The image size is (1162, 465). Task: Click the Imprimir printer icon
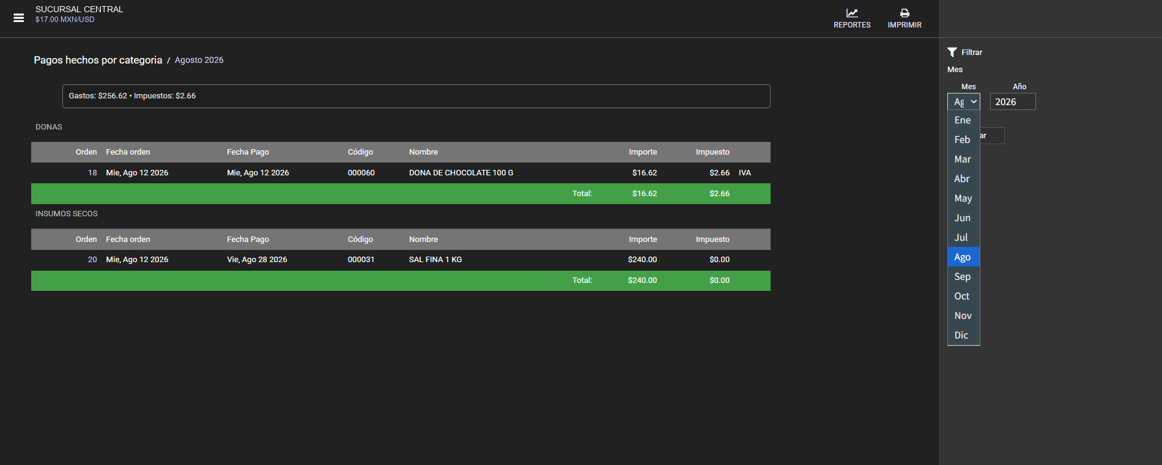click(905, 13)
